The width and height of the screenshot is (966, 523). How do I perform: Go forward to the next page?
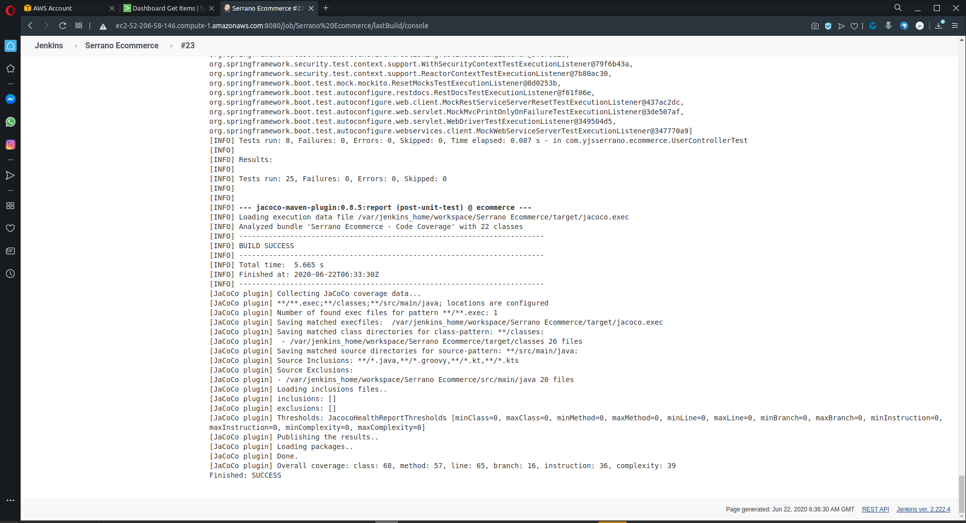pyautogui.click(x=46, y=26)
